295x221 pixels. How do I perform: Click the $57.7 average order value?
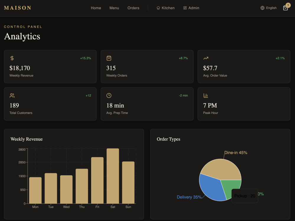click(x=210, y=68)
